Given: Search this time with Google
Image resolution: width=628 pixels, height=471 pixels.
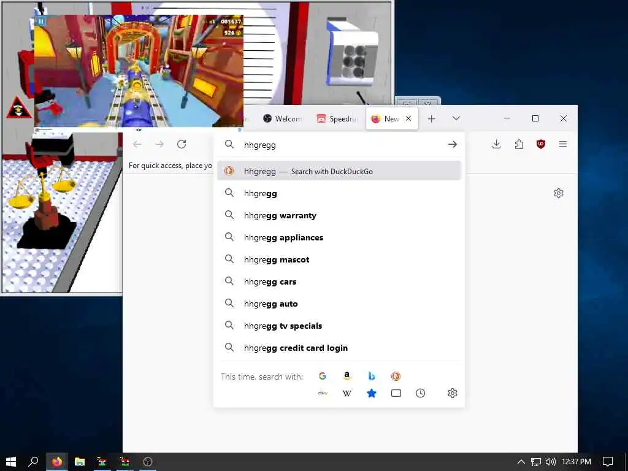Looking at the screenshot, I should pyautogui.click(x=323, y=376).
